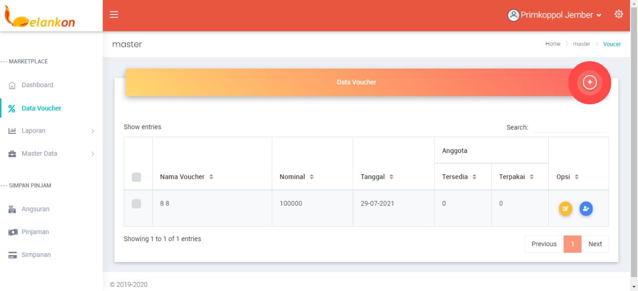Click the Home breadcrumb link
The height and width of the screenshot is (291, 638).
[x=553, y=44]
